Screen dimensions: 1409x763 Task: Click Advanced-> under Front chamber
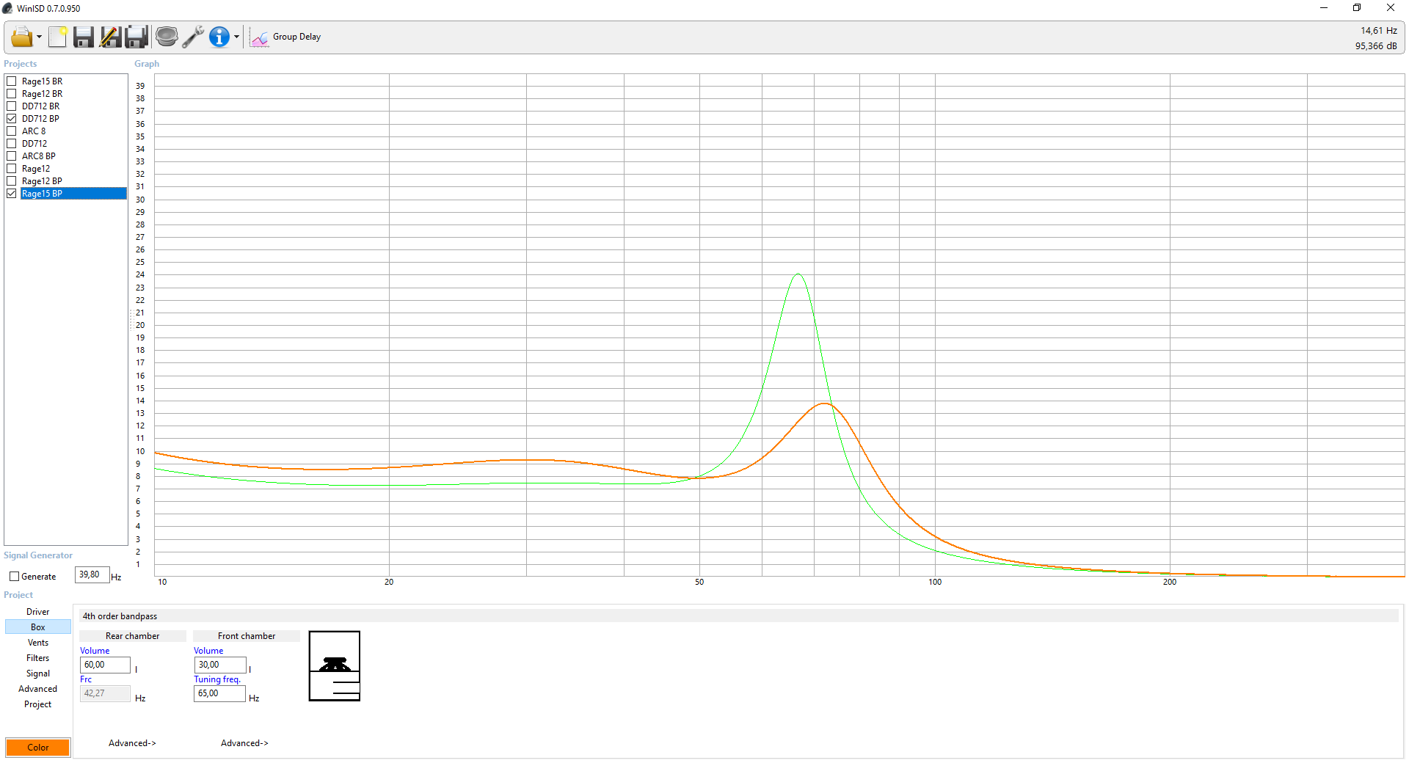(244, 743)
